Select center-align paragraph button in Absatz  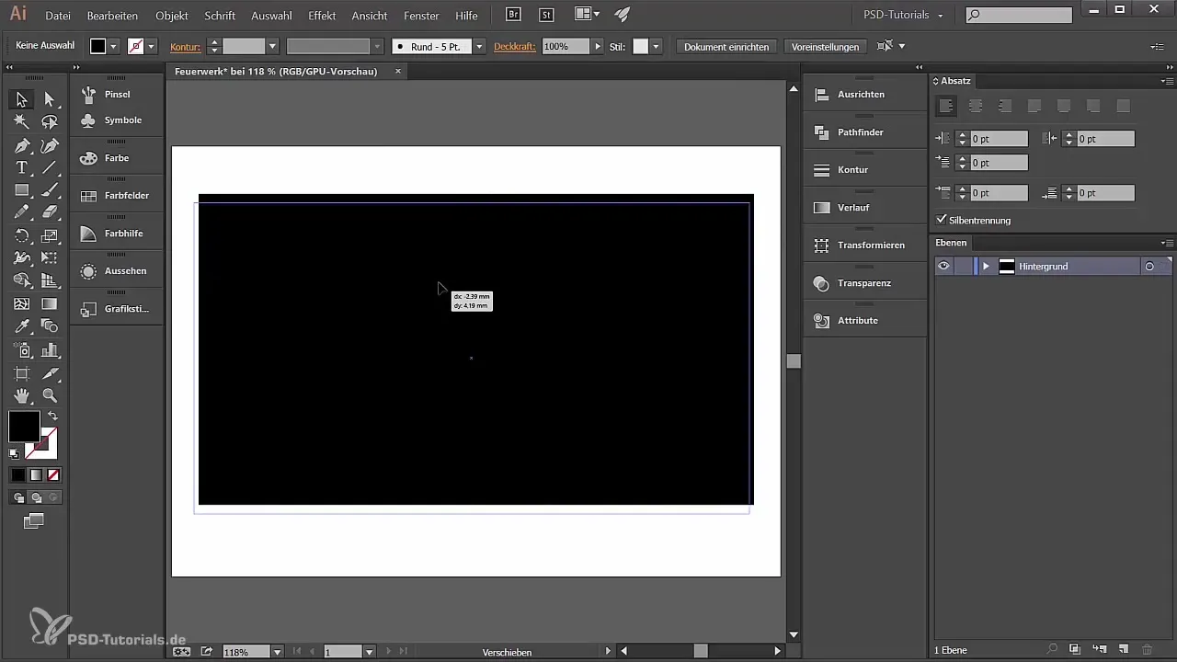click(x=976, y=107)
